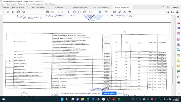Open notifications bell icon
The image size is (181, 102).
(x=168, y=7)
